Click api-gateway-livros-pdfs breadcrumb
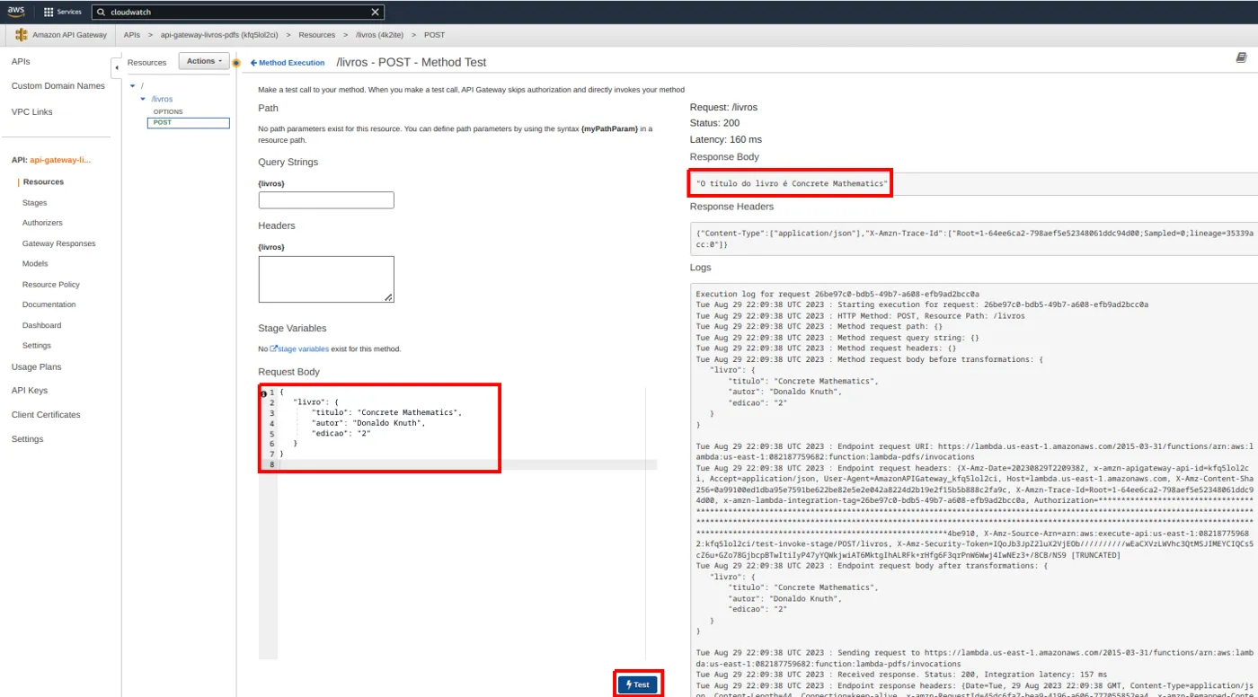The image size is (1258, 697). [219, 35]
